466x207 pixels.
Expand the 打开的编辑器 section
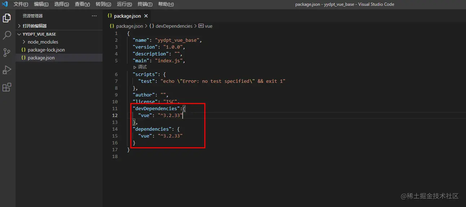click(x=59, y=26)
